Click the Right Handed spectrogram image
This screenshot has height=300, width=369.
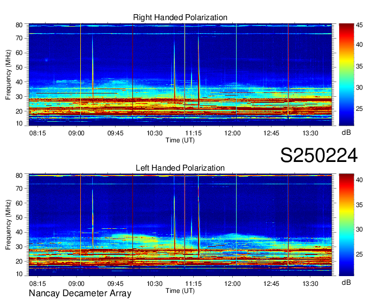click(180, 74)
